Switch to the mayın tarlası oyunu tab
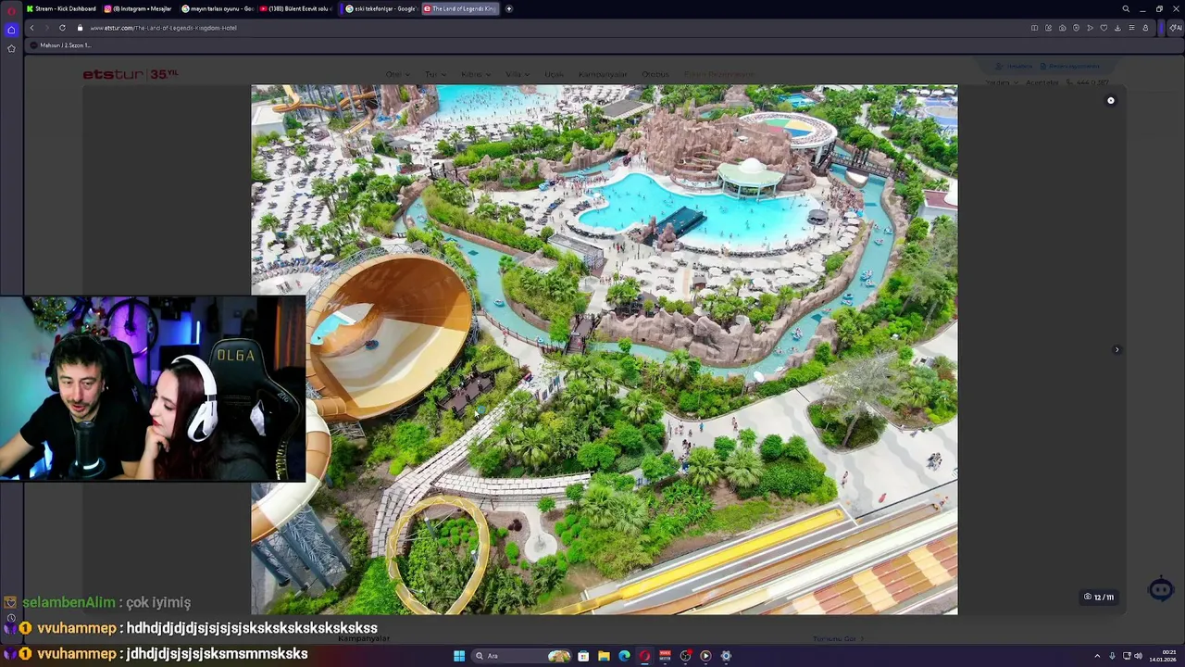 [x=217, y=9]
